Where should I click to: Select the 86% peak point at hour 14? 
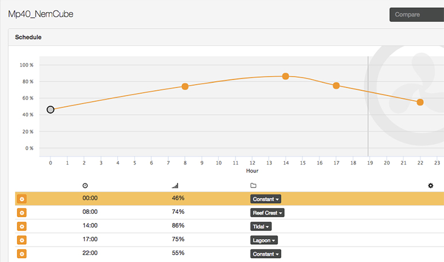[x=285, y=76]
